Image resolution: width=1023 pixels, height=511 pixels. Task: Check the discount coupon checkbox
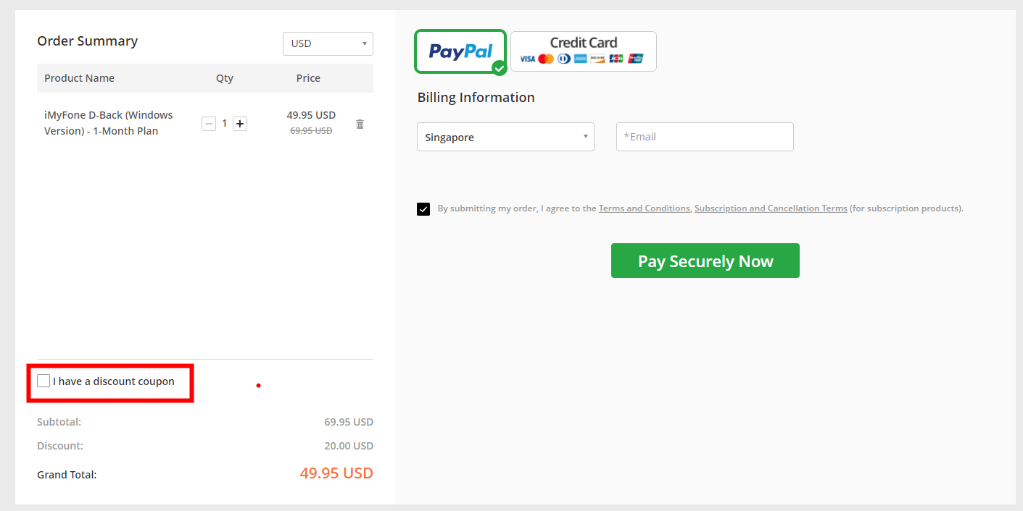(44, 381)
